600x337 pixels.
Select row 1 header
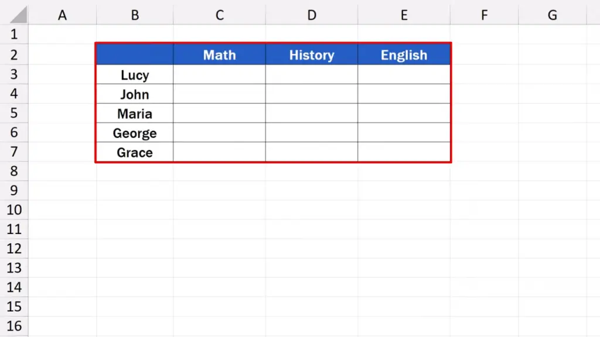[x=13, y=35]
